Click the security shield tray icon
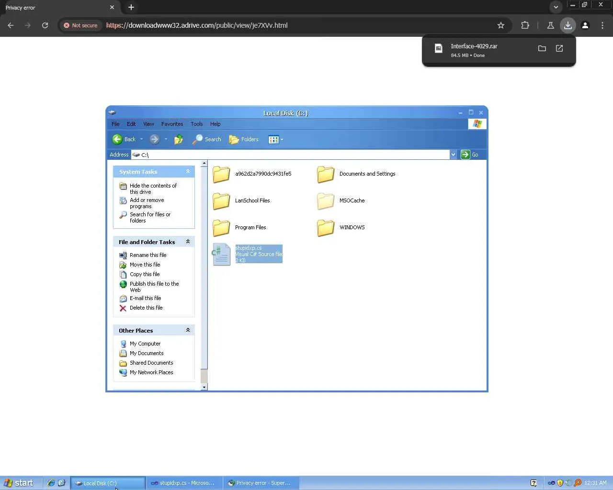613x490 pixels. [560, 483]
